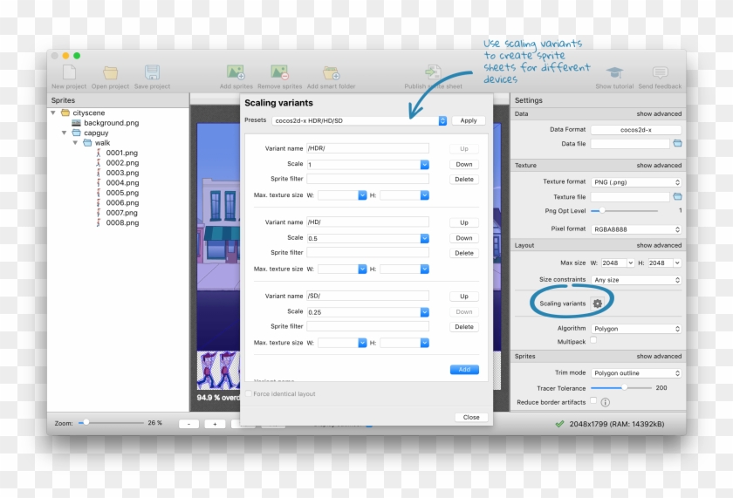The height and width of the screenshot is (498, 733).
Task: Click the Add smart folder icon
Action: coord(331,73)
